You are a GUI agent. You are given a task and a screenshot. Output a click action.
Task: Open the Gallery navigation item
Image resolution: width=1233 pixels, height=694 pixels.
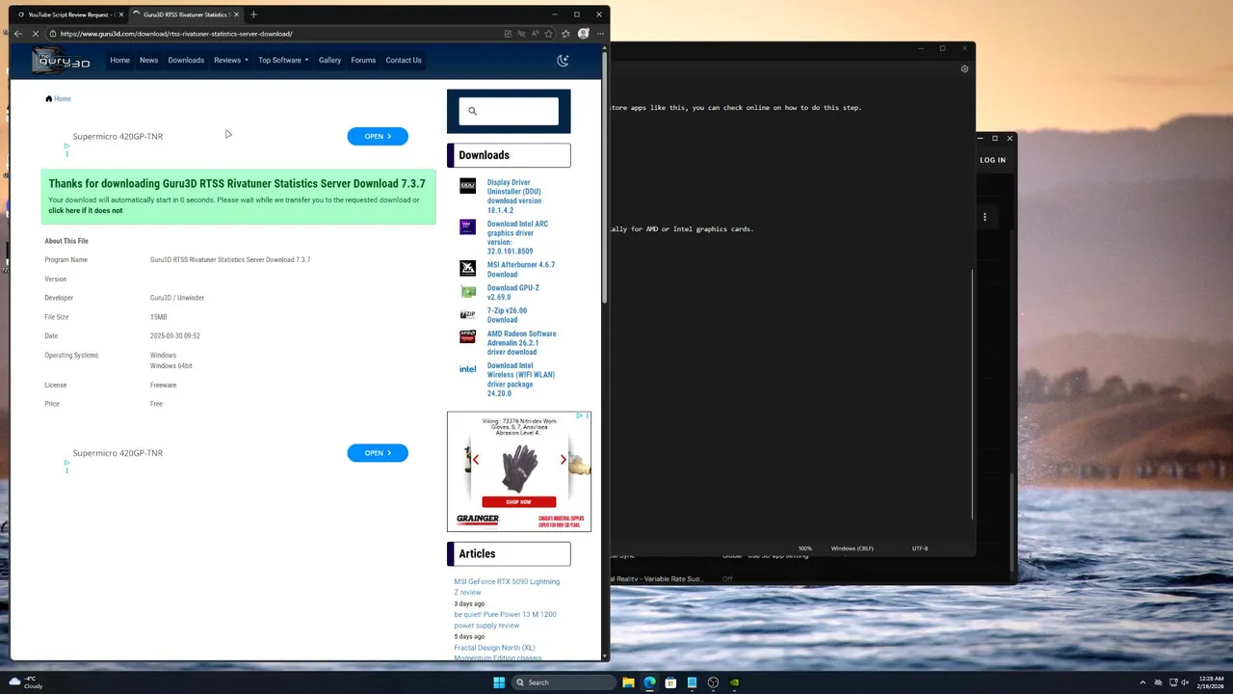point(329,60)
